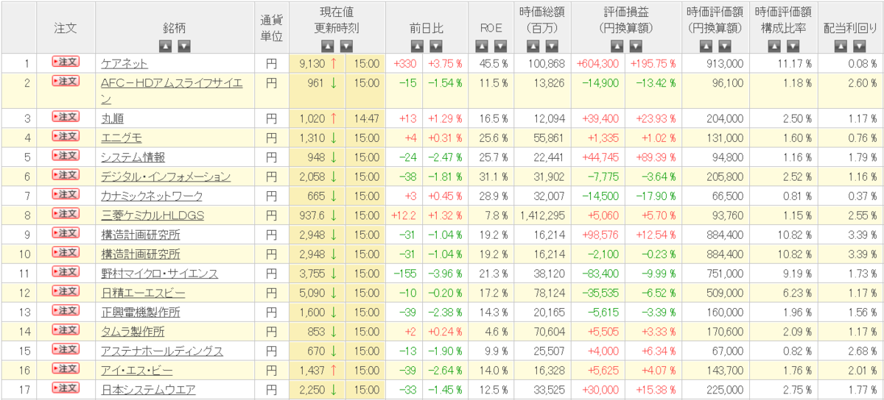The width and height of the screenshot is (884, 400).
Task: Open the AFC-HDアムスライフサイエン stock link
Action: click(172, 90)
